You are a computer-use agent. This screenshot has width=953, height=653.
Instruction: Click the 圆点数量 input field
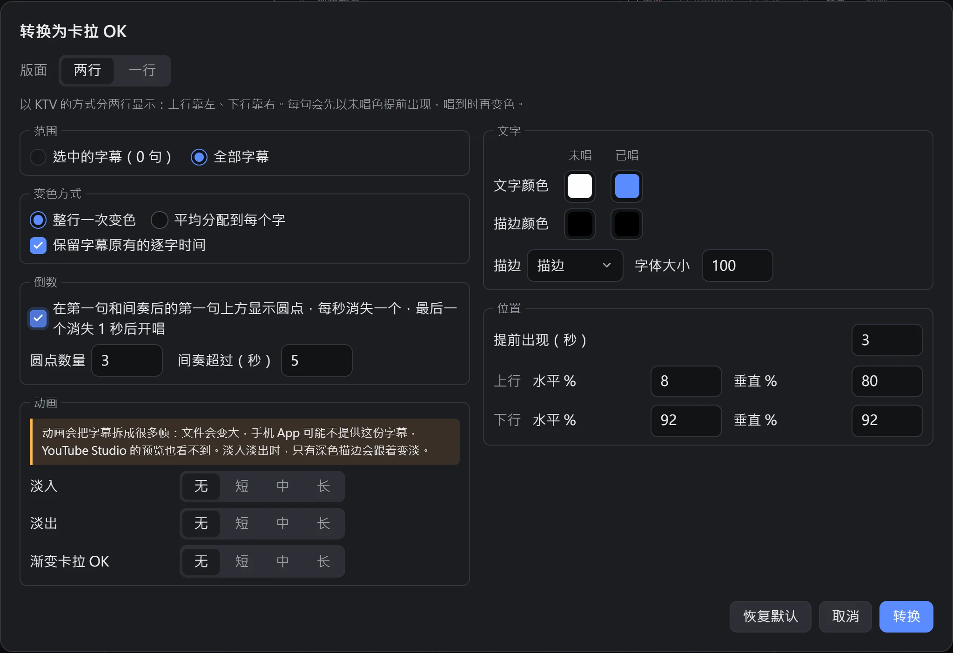127,360
